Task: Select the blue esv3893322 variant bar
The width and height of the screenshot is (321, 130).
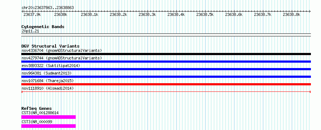Action: [x=166, y=69]
